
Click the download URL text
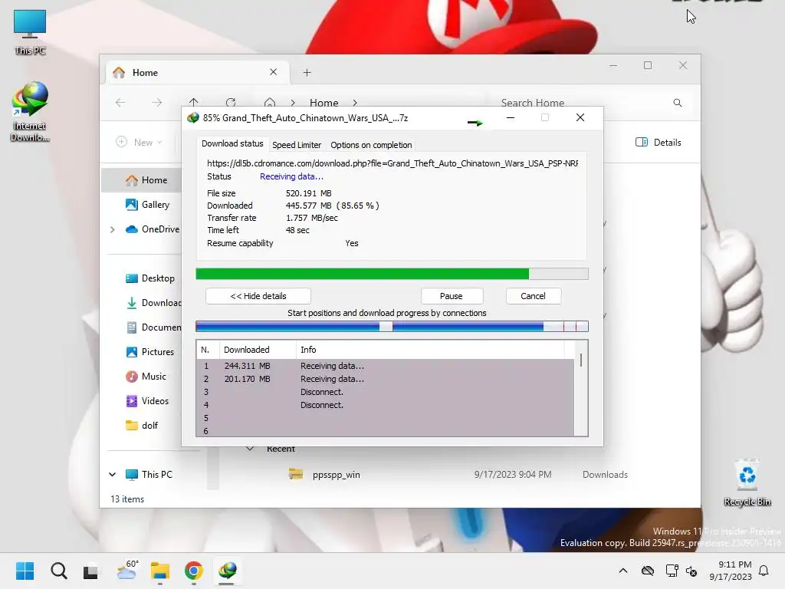(x=392, y=163)
